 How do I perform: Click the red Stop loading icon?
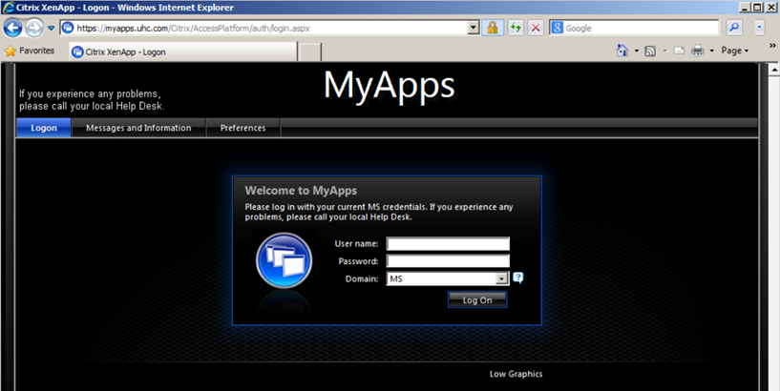[536, 28]
